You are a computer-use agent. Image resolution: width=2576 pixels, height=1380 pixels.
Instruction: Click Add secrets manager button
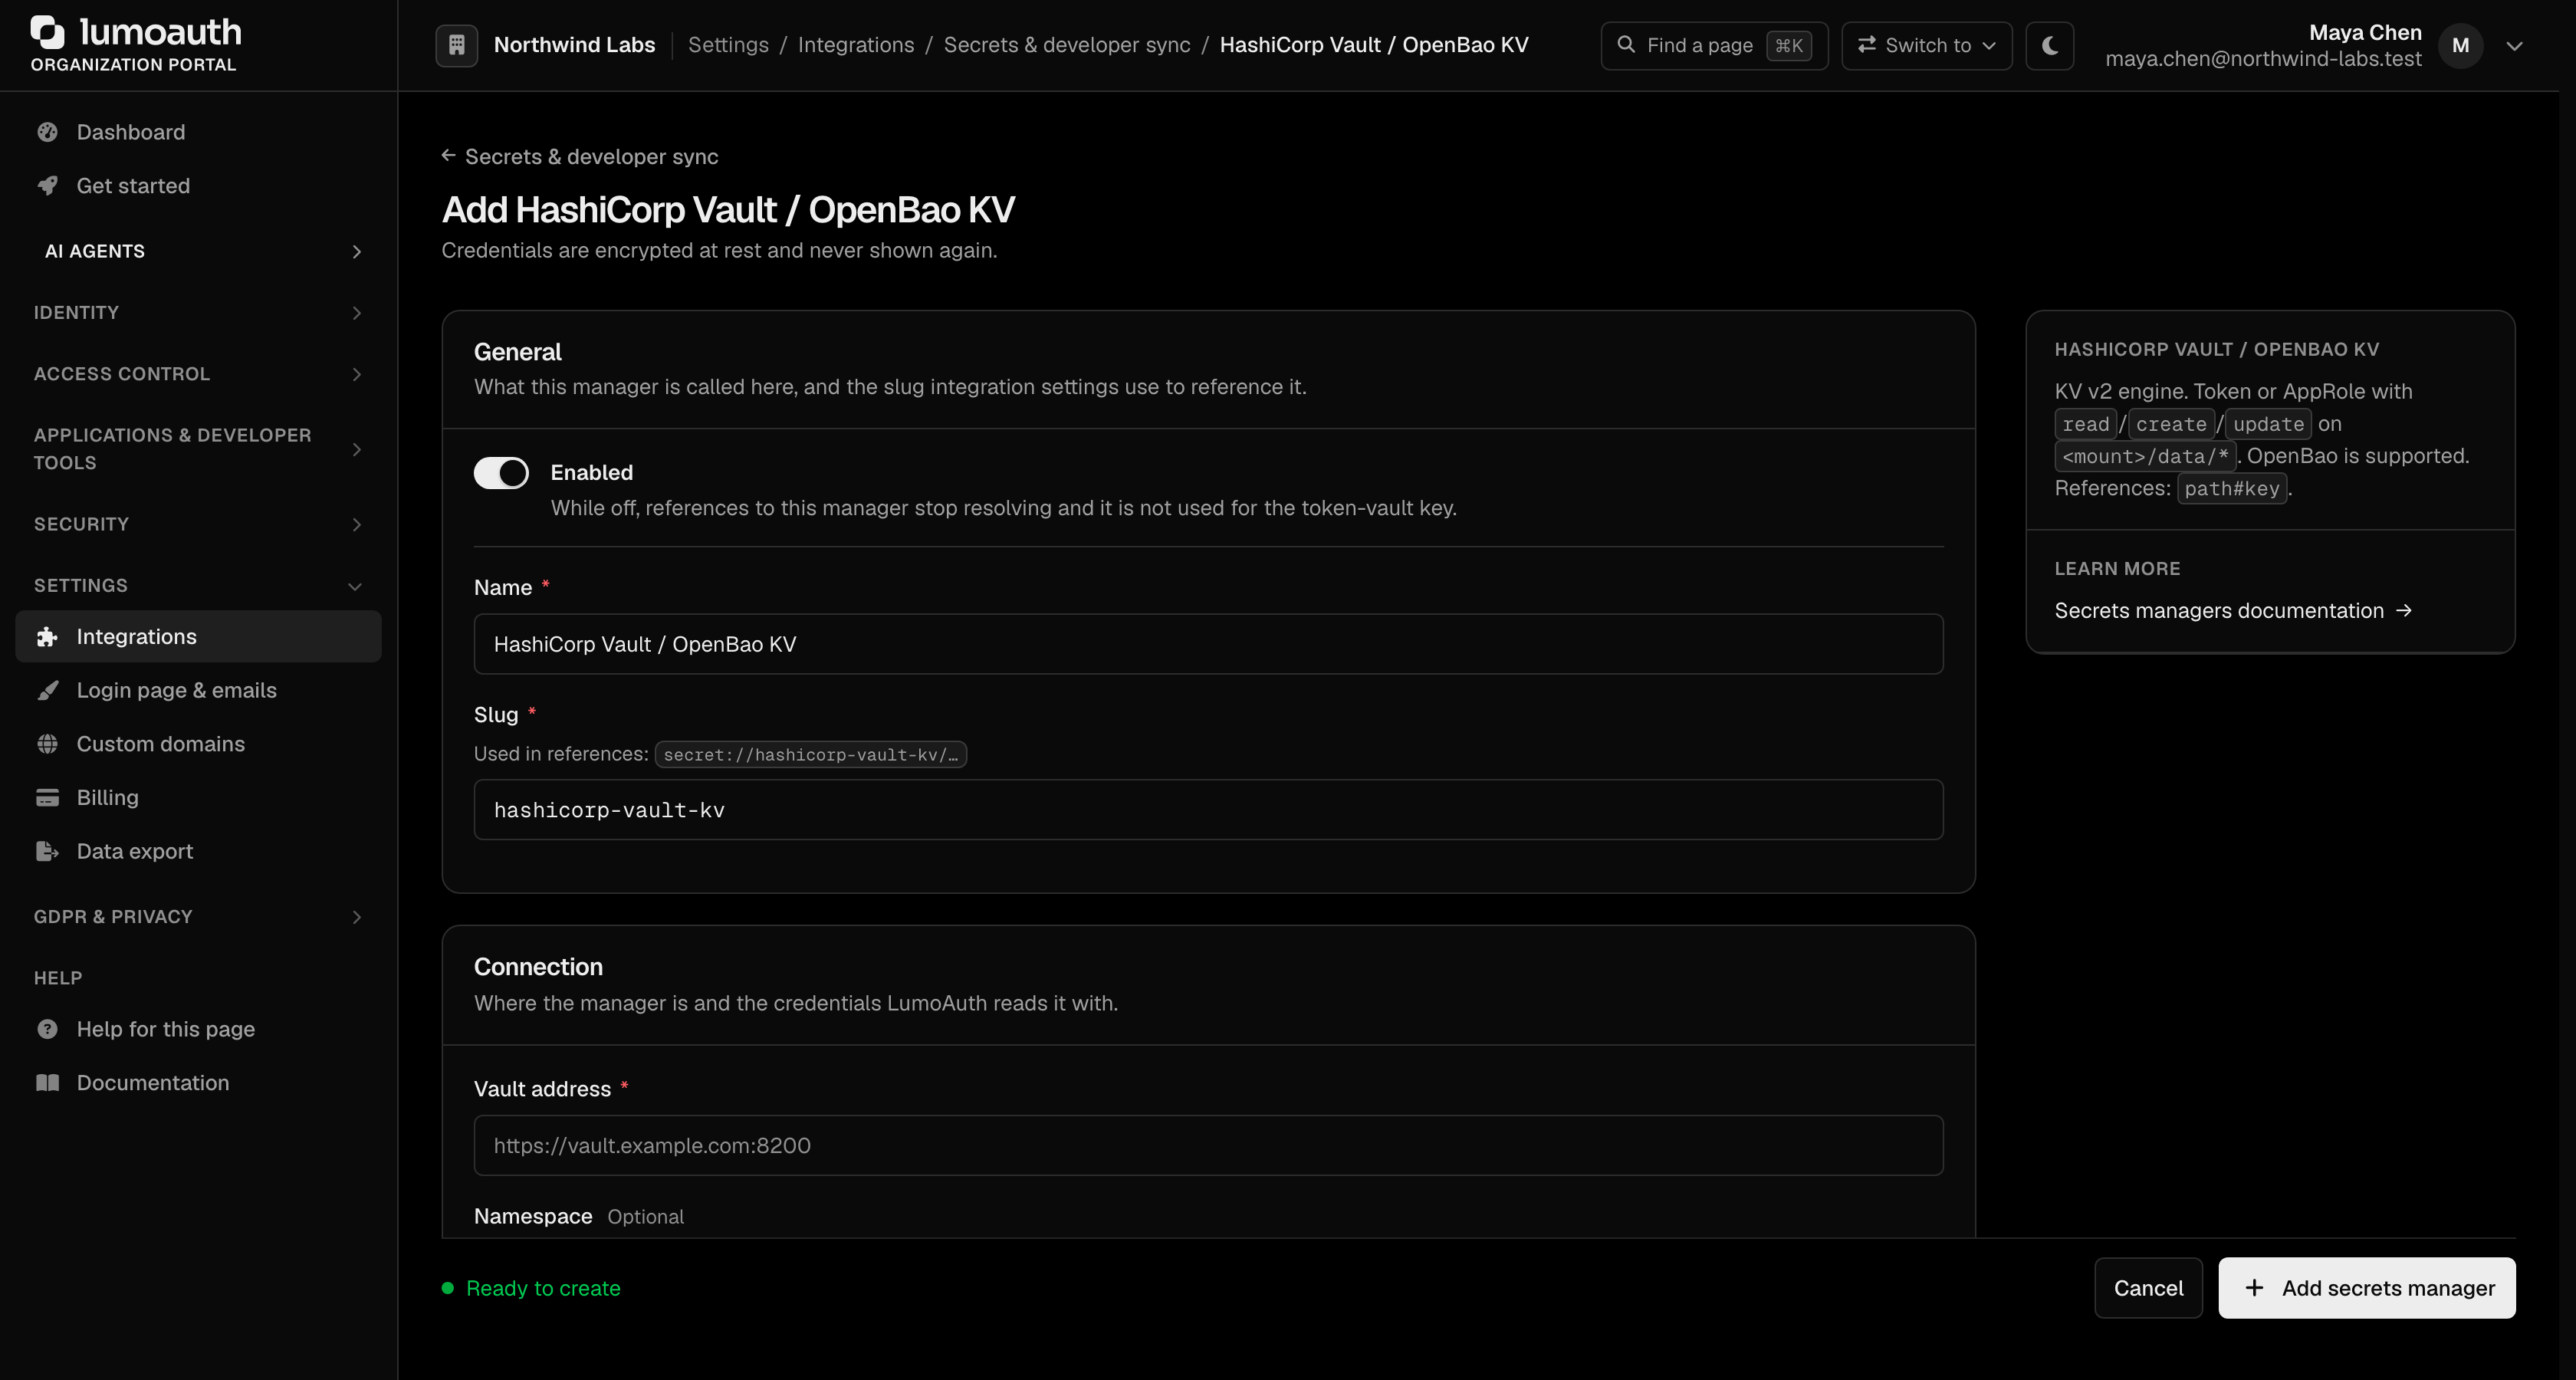click(x=2366, y=1288)
